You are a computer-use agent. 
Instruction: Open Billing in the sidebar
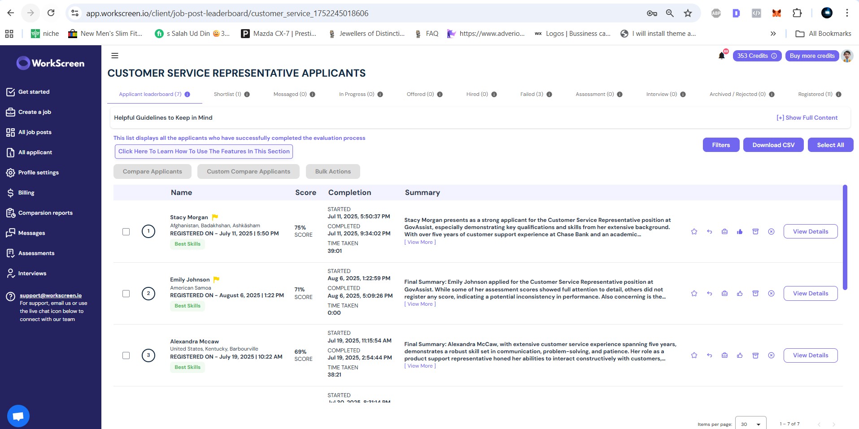[x=26, y=193]
